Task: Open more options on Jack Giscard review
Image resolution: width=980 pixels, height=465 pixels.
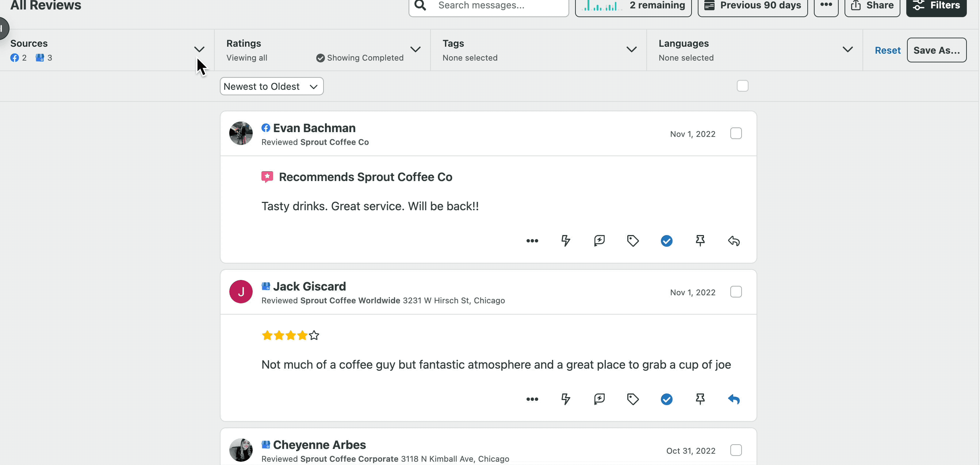Action: point(532,399)
